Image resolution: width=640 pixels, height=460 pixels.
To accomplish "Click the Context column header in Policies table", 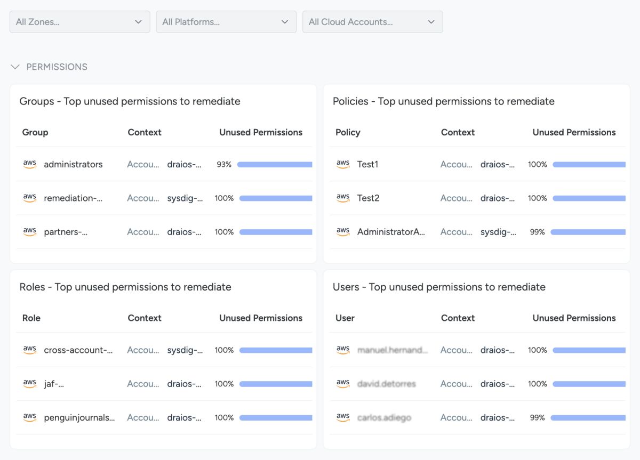I will pos(458,132).
